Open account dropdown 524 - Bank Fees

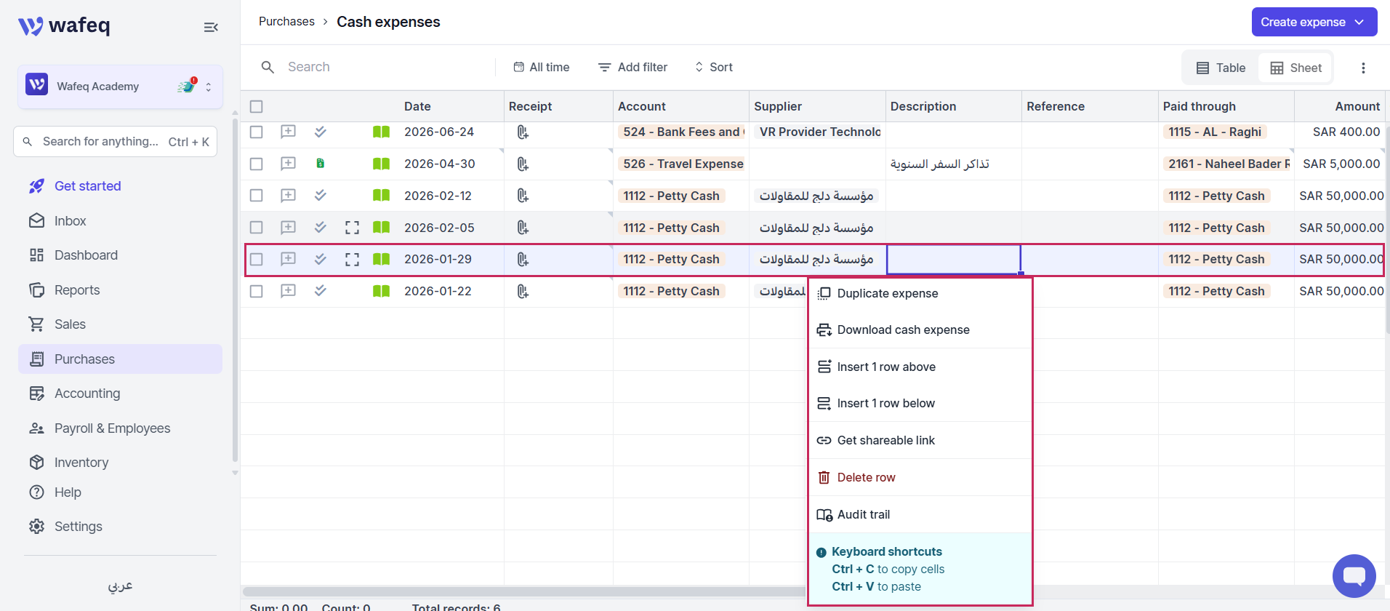tap(681, 132)
